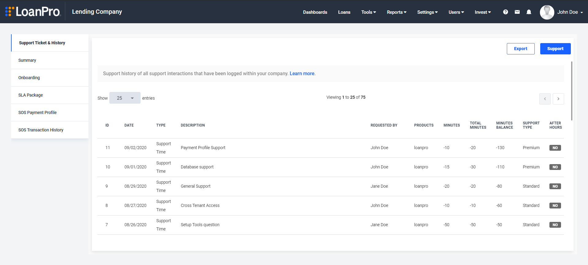Sort by the REQUESTED BY column header
This screenshot has width=588, height=265.
(384, 125)
